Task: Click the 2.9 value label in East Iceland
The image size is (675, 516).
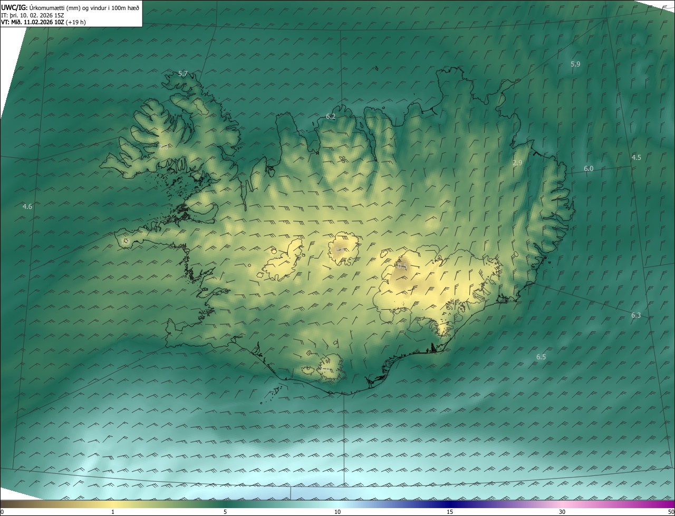Action: pos(517,163)
